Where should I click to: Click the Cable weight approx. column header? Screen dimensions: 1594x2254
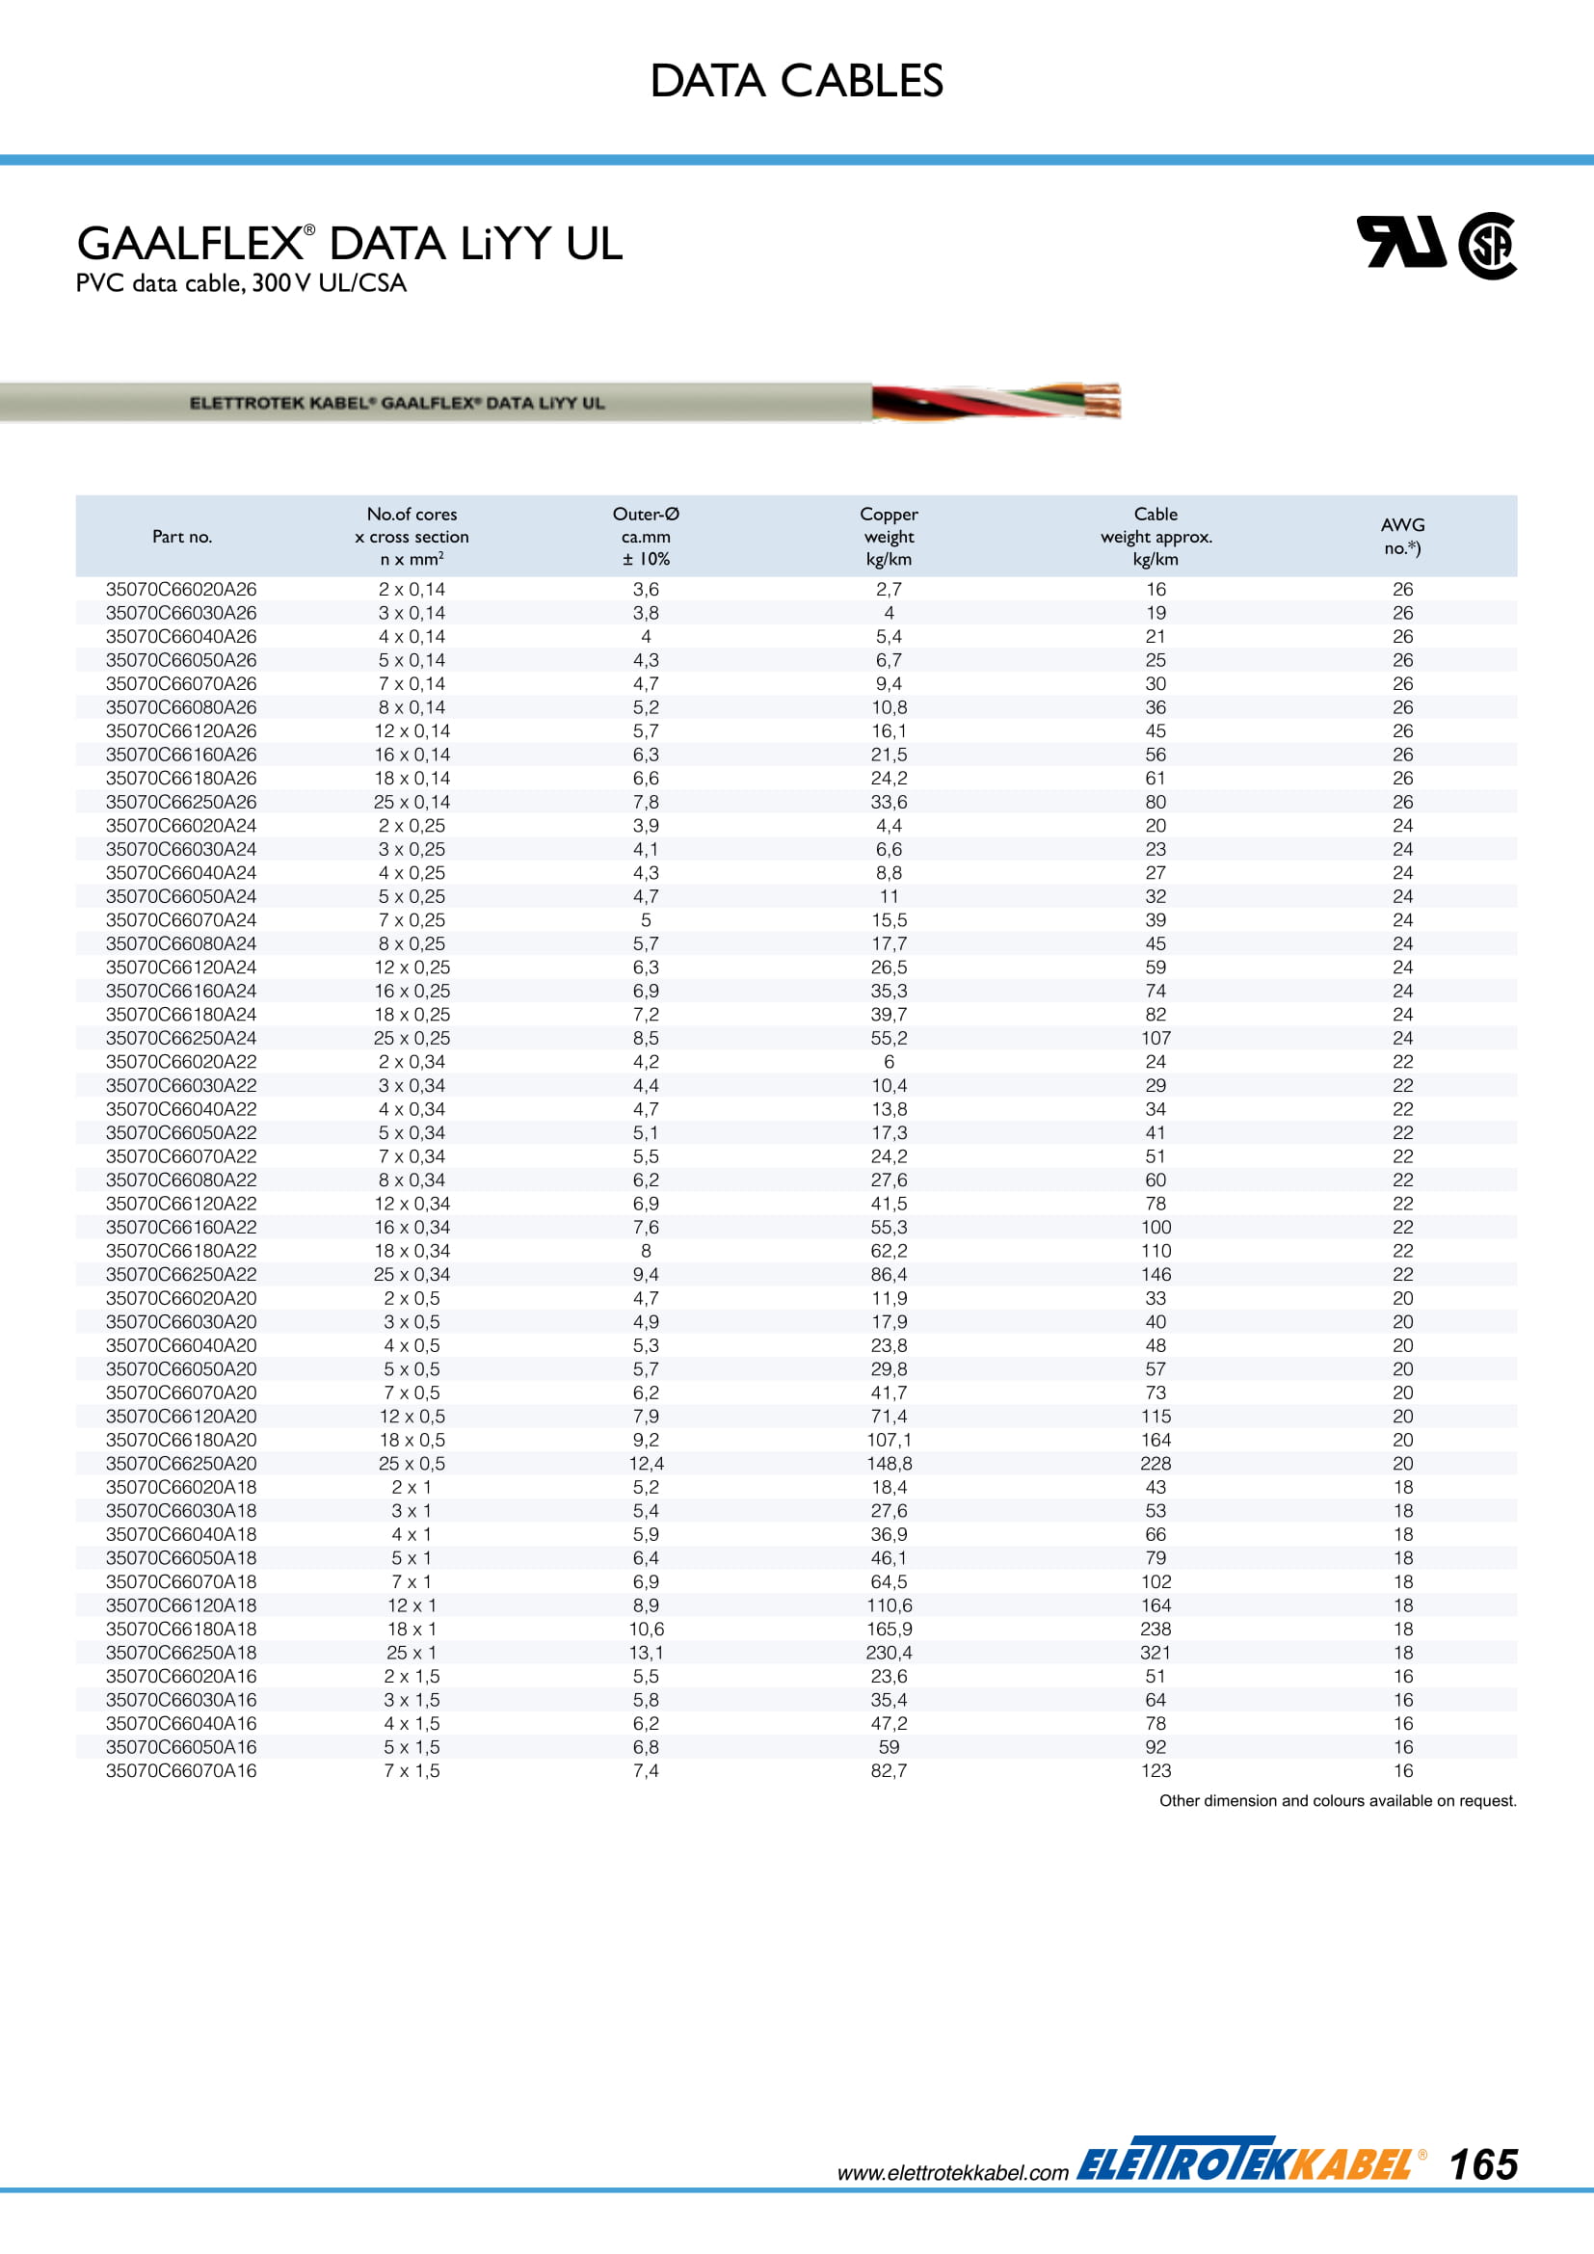(x=1156, y=536)
